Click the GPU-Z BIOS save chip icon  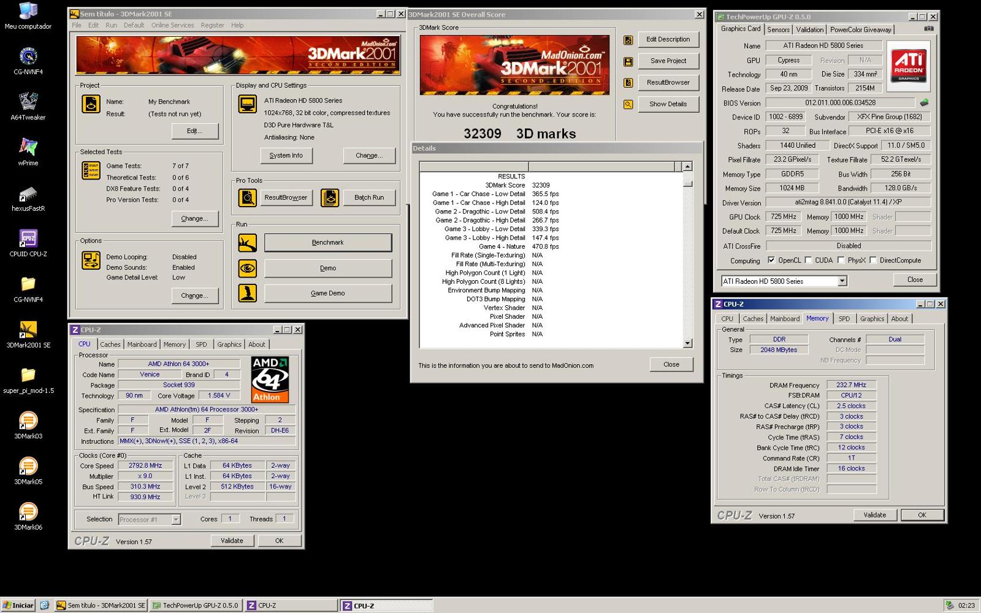click(925, 102)
